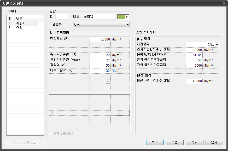This screenshot has width=228, height=151.
Task: Click the 삭제 button
Action: click(x=194, y=142)
